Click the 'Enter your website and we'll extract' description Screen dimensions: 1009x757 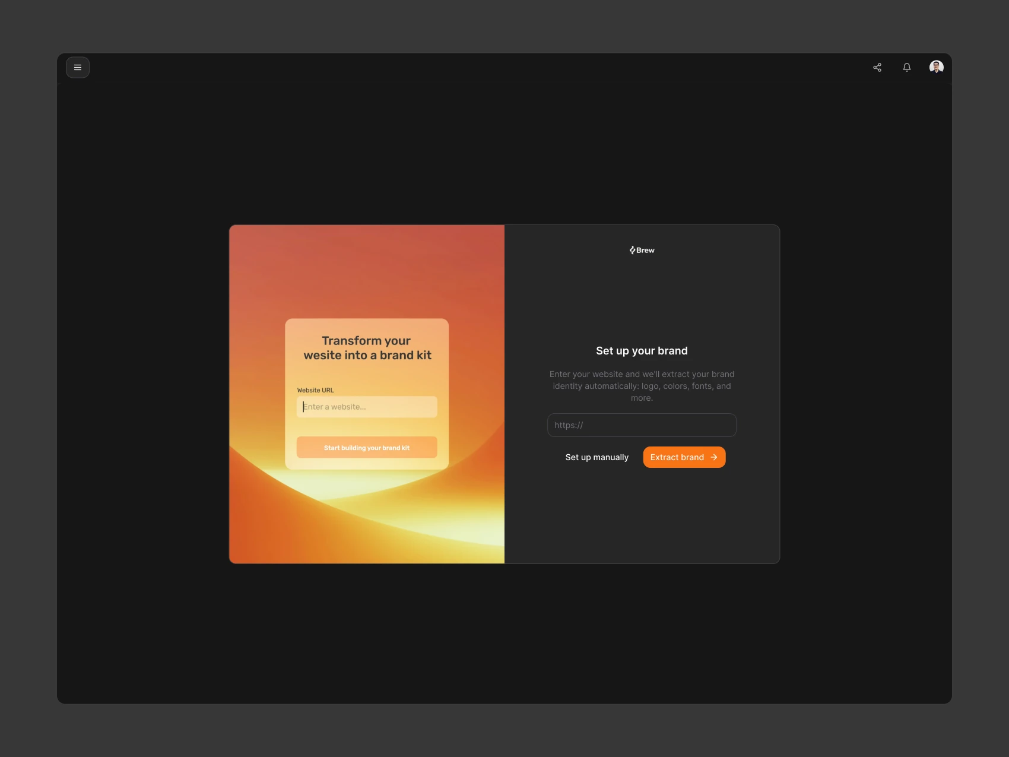(642, 386)
